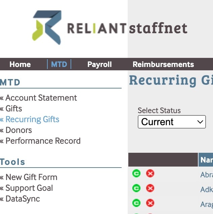This screenshot has width=213, height=214.
Task: Click the red X icon in the Abra row
Action: pyautogui.click(x=150, y=173)
